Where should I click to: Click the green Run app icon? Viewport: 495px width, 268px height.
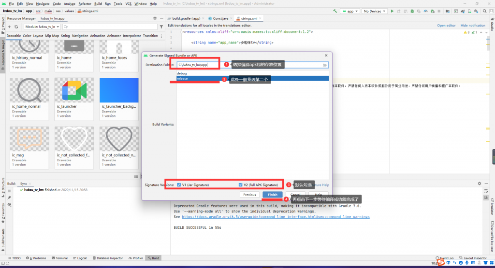pos(392,11)
